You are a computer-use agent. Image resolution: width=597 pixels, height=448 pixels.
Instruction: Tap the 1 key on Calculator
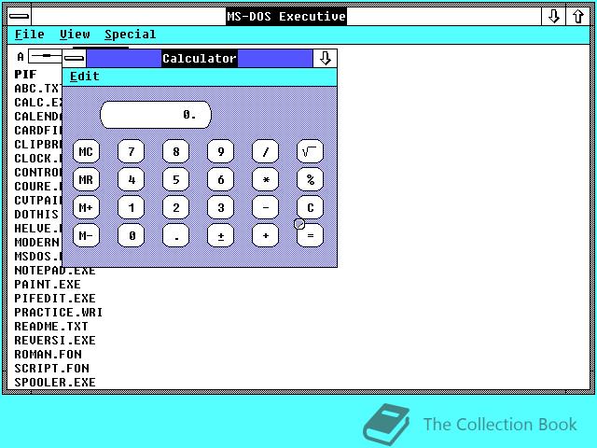click(x=131, y=207)
